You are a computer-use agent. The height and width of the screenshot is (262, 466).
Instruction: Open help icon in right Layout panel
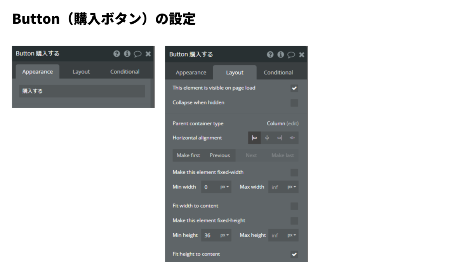[x=270, y=55]
